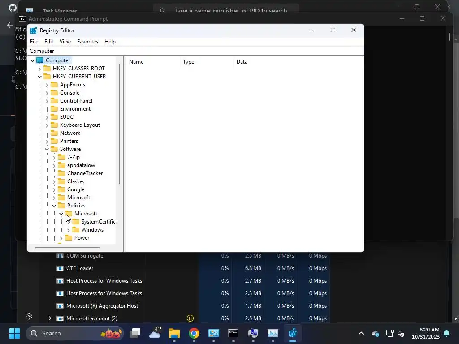This screenshot has width=459, height=344.
Task: Select the Computer icon in tree
Action: point(40,60)
